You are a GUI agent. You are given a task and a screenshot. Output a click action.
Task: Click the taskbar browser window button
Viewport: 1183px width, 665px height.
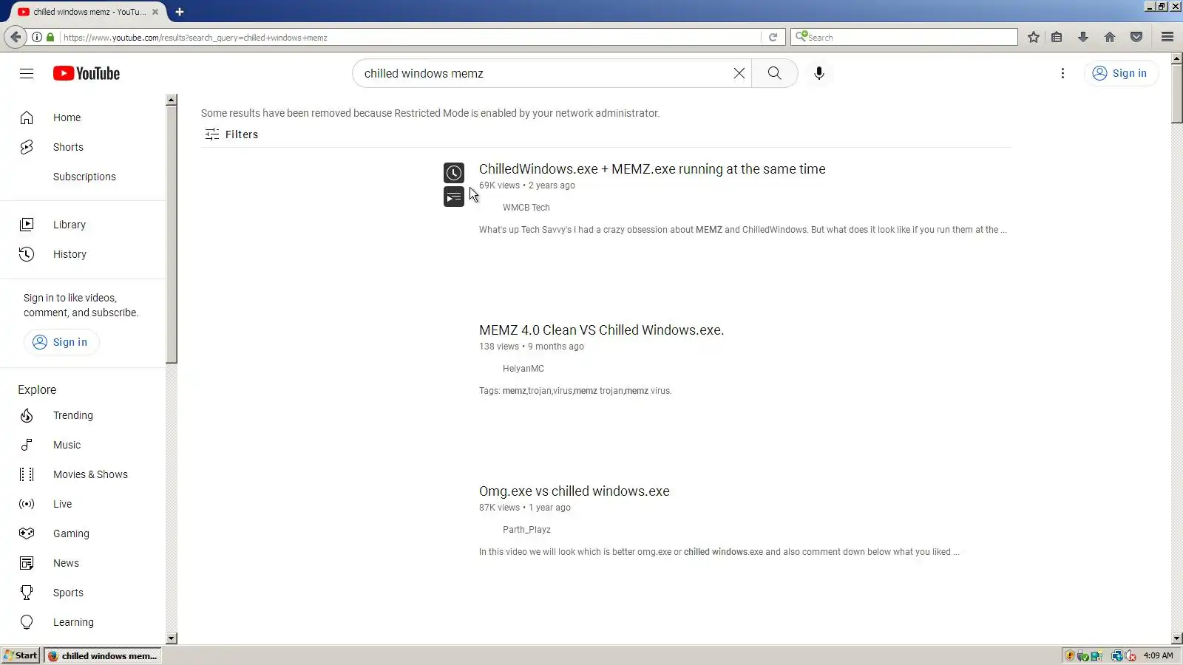(x=103, y=655)
